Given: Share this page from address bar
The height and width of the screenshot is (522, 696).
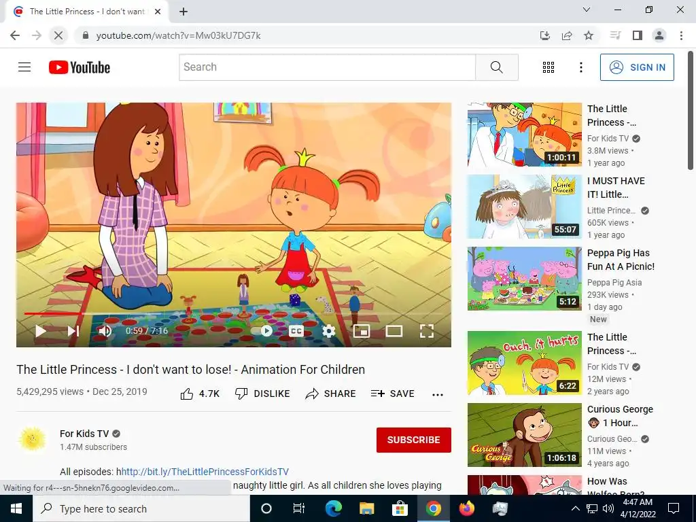Looking at the screenshot, I should coord(567,35).
